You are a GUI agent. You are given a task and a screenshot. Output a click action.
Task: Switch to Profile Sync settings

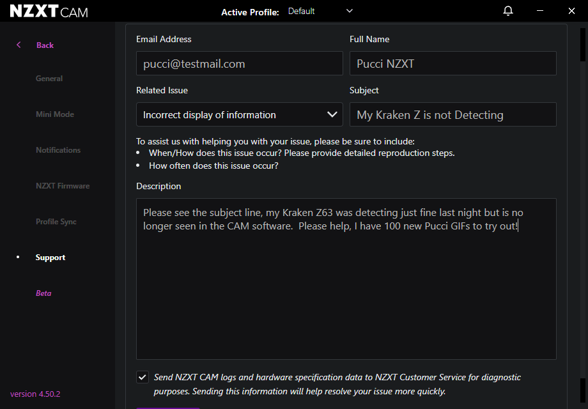click(56, 222)
